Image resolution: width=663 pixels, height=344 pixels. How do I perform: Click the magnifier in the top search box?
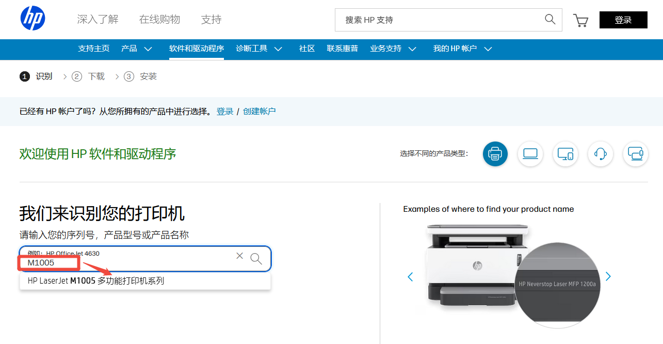[x=550, y=20]
